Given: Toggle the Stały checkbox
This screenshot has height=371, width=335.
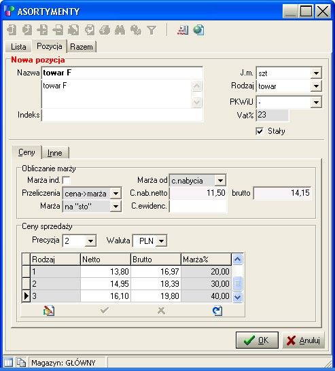Looking at the screenshot, I should pyautogui.click(x=260, y=131).
